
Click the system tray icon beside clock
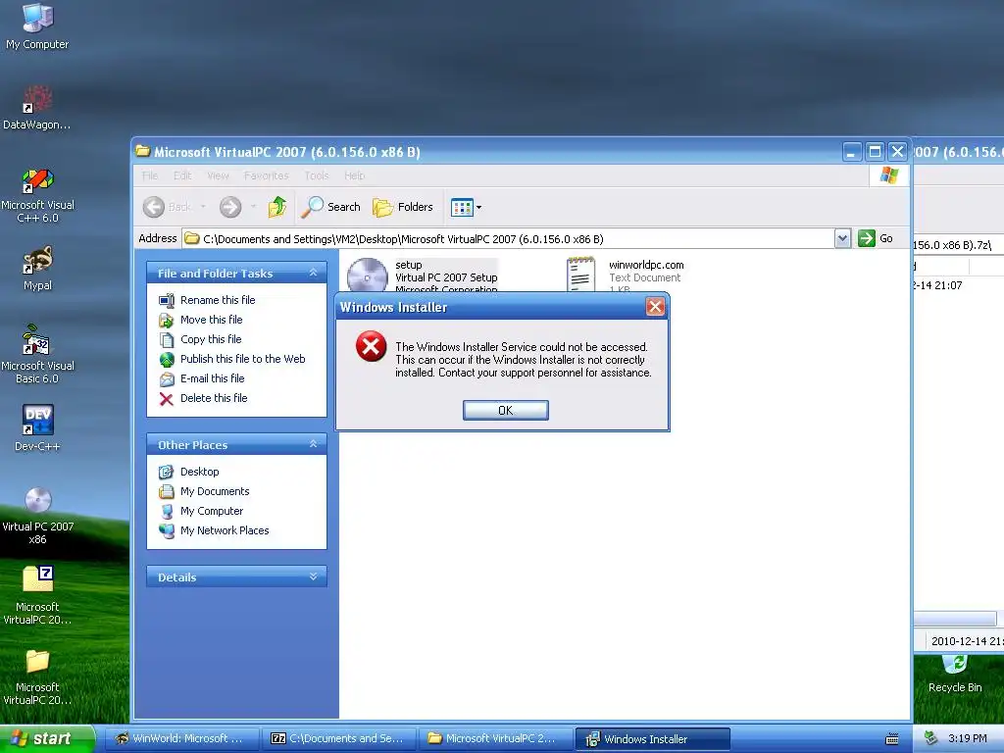(930, 738)
